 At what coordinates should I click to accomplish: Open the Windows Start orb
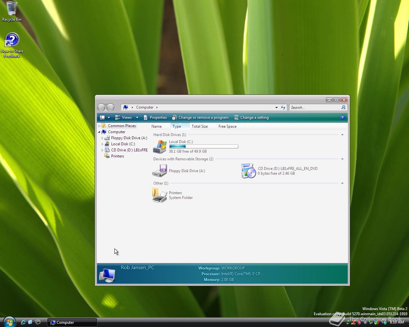tap(9, 322)
